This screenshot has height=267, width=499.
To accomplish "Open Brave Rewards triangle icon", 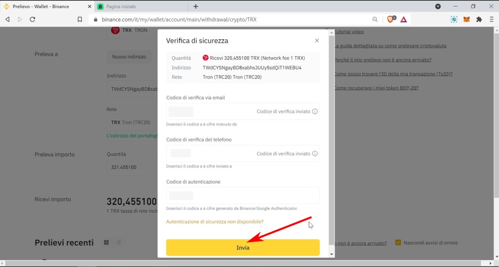I will (x=404, y=19).
